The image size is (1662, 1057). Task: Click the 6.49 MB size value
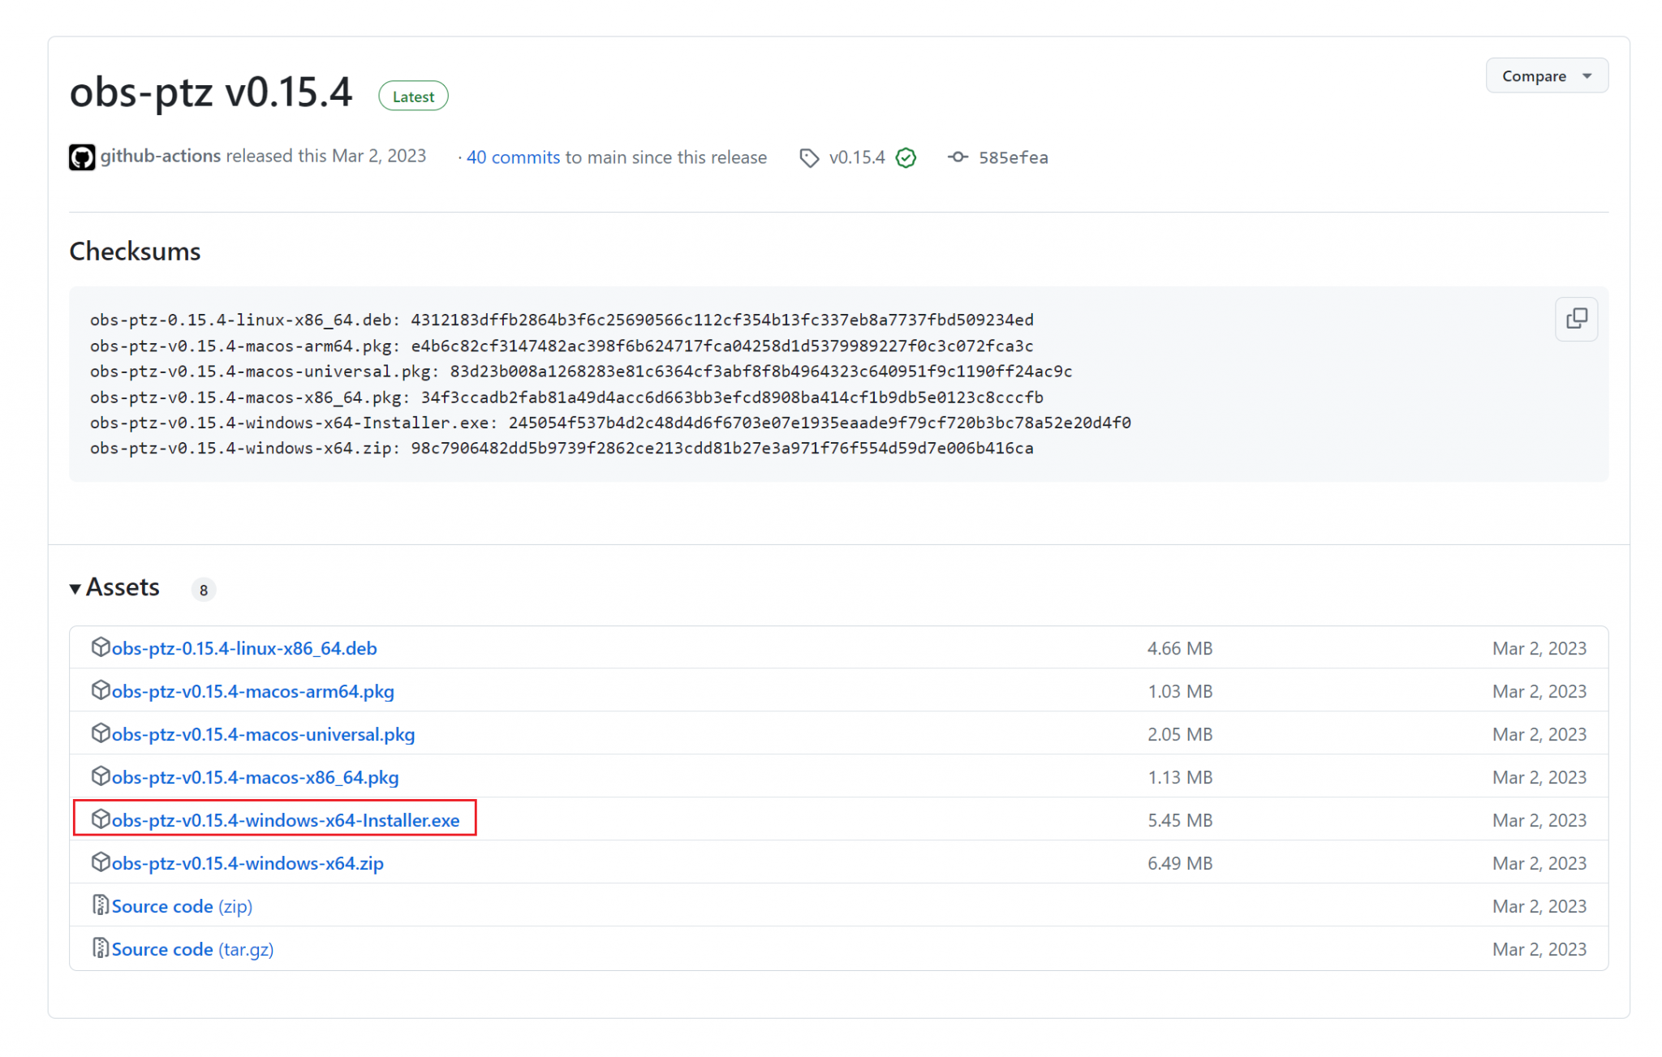(1180, 863)
